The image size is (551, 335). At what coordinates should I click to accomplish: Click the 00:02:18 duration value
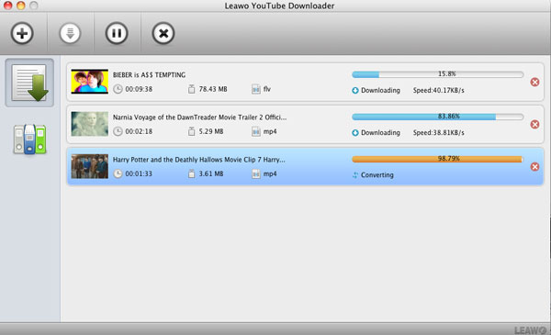click(x=139, y=131)
